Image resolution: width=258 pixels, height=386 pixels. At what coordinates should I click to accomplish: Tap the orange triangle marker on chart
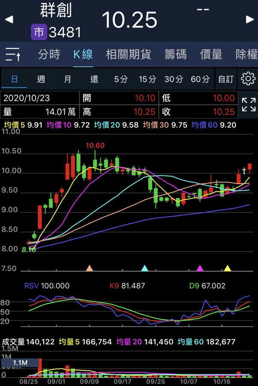click(x=89, y=268)
